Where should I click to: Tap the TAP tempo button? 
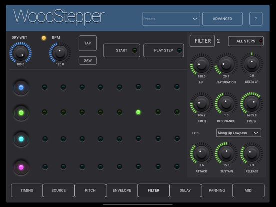tap(88, 43)
